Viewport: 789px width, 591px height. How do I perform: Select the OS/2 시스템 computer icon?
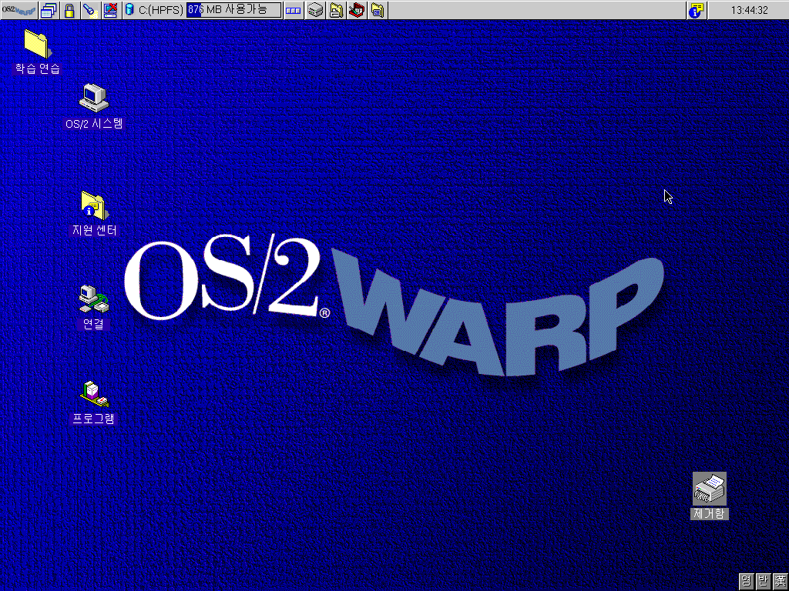coord(93,98)
